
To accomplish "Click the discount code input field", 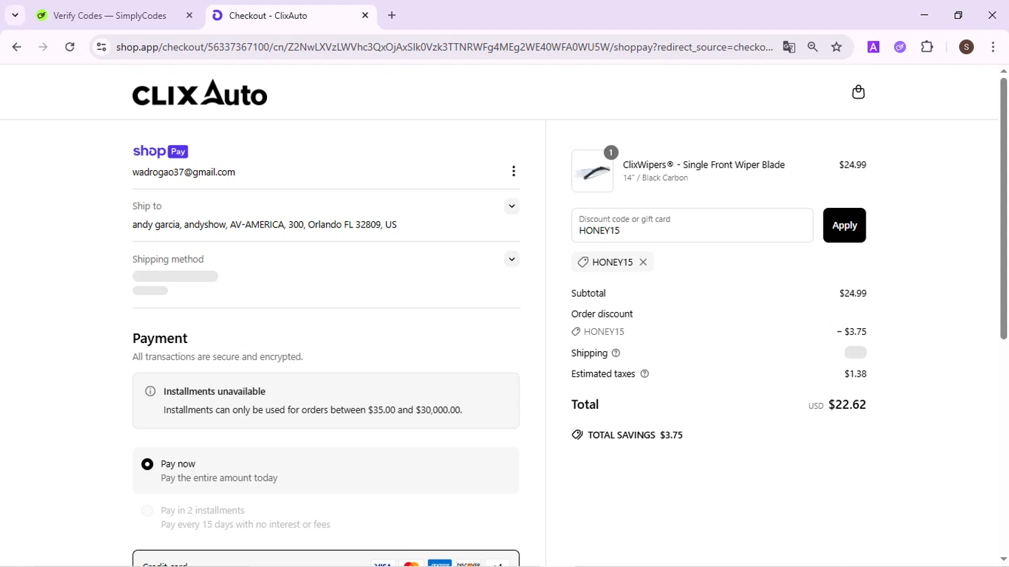I will (692, 225).
